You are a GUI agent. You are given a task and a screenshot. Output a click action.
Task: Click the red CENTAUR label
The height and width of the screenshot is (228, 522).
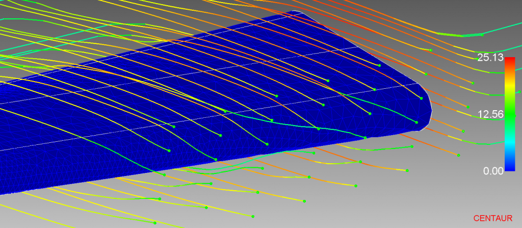[x=493, y=218]
